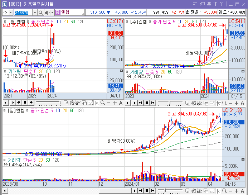Click the speaker sound alert icon
248x195 pixels.
tap(47, 13)
